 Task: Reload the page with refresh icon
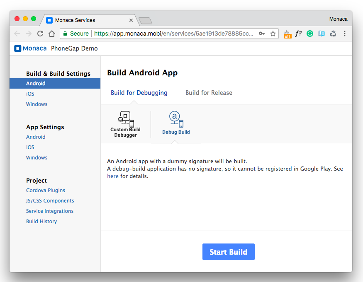click(x=40, y=34)
